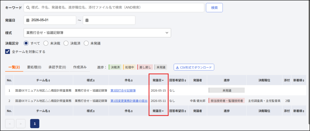Sort by 様式 in the top header

[x=91, y=80]
